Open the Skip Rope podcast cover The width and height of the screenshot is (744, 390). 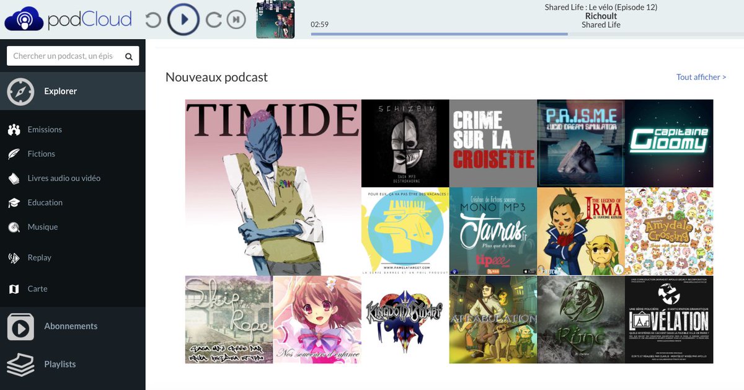(x=229, y=319)
